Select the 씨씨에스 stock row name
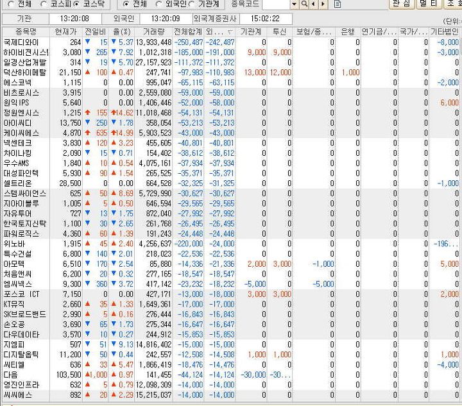The height and width of the screenshot is (406, 462). click(x=17, y=395)
